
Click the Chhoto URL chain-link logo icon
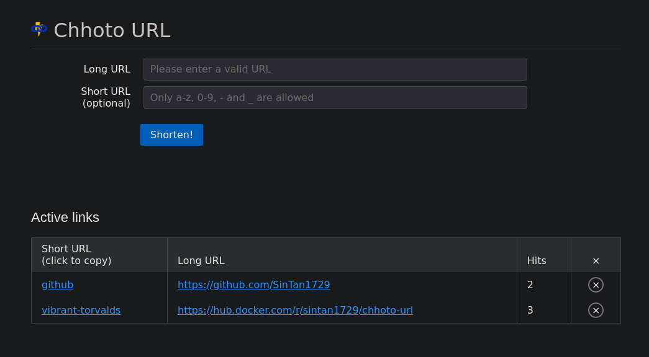tap(39, 29)
